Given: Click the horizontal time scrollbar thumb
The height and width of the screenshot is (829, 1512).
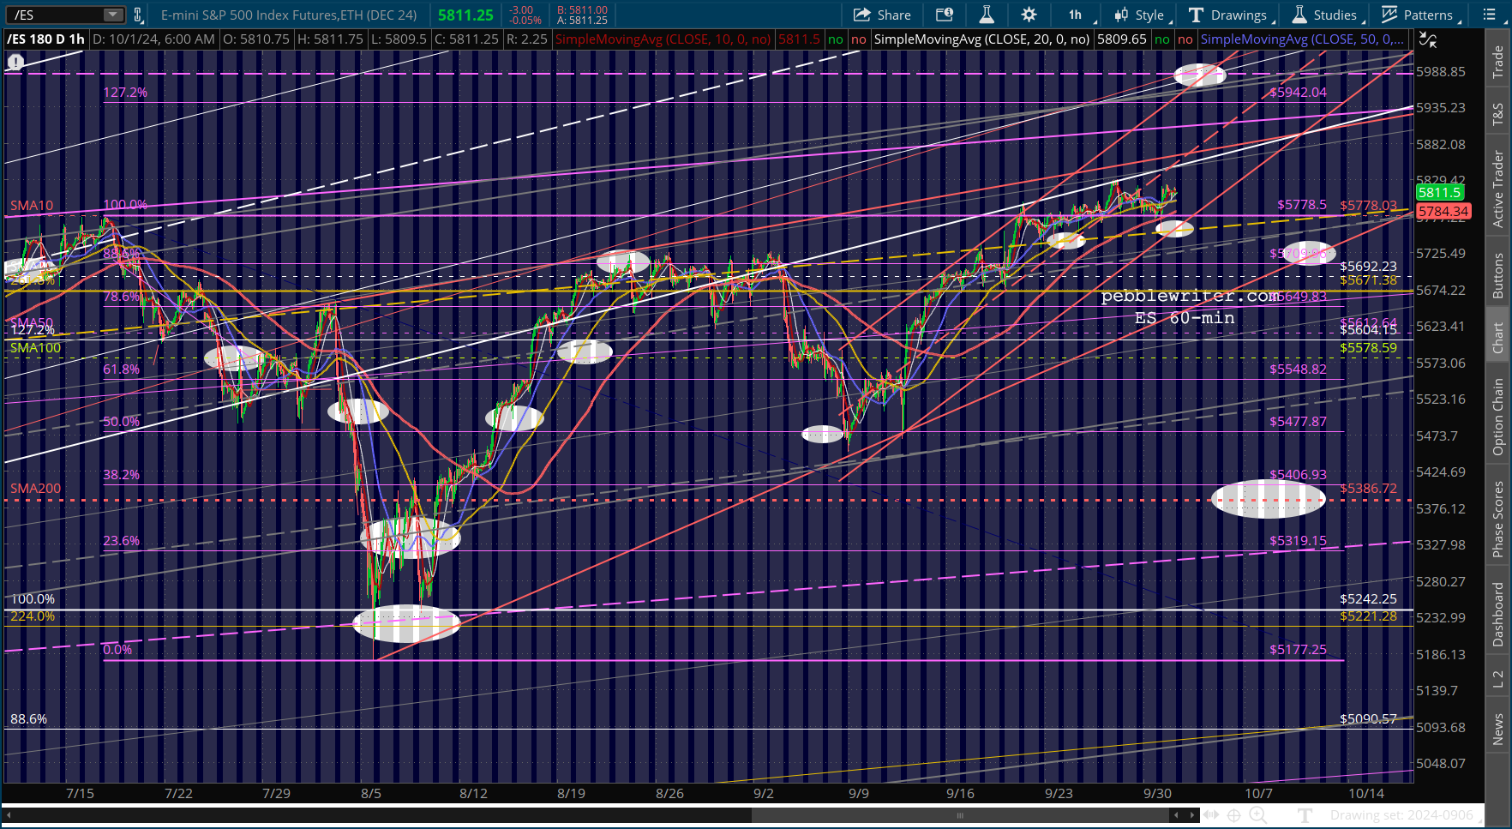Looking at the screenshot, I should tap(960, 815).
